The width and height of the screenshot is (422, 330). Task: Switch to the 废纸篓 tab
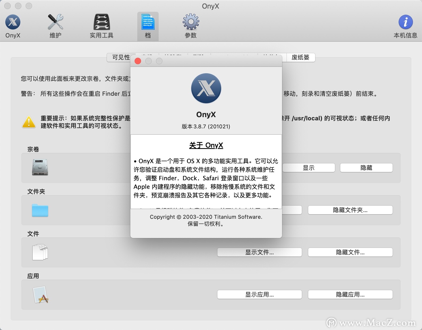pyautogui.click(x=300, y=57)
